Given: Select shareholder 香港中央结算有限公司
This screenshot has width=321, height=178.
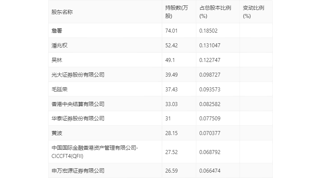Looking at the screenshot, I should (78, 104).
